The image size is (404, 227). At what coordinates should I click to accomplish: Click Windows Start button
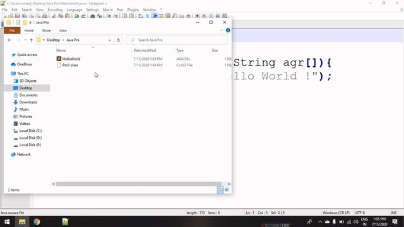pyautogui.click(x=7, y=221)
